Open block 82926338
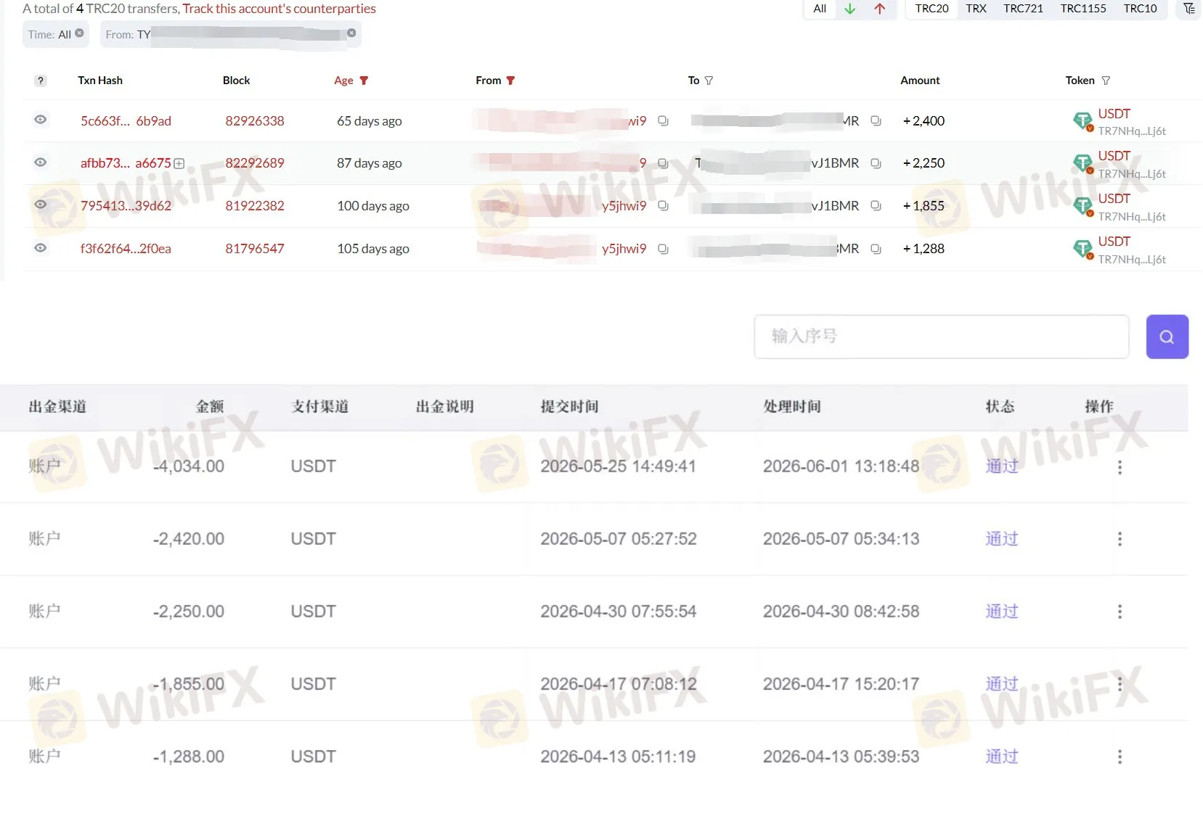 (x=255, y=121)
